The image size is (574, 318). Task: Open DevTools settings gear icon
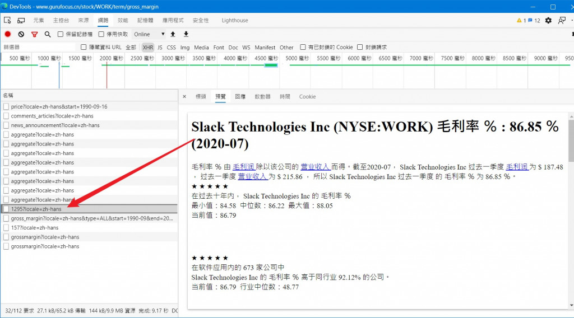coord(548,21)
